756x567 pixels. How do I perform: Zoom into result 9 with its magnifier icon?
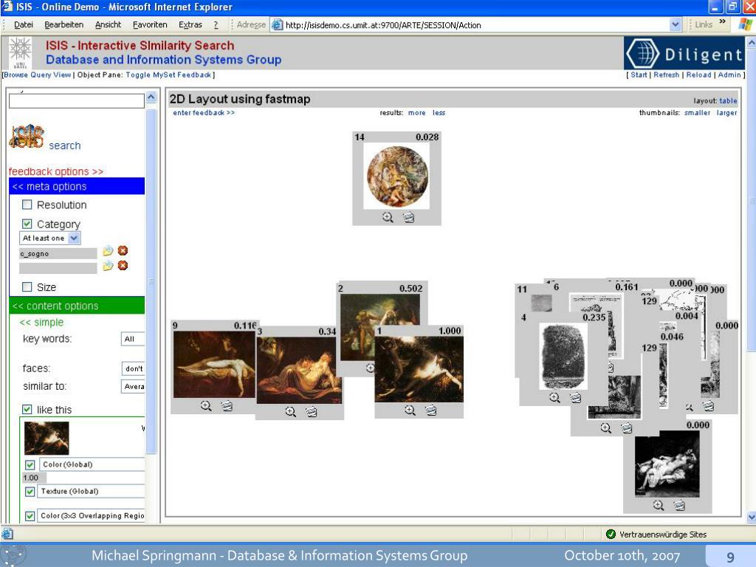tap(206, 405)
